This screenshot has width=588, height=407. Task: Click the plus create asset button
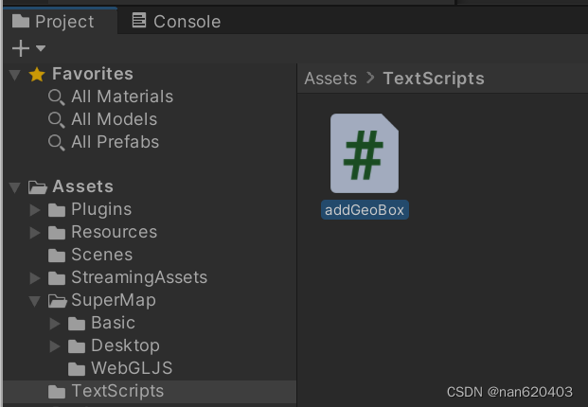point(21,48)
